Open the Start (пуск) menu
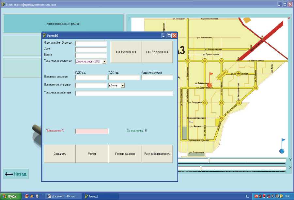This screenshot has height=200, width=294. 11,196
